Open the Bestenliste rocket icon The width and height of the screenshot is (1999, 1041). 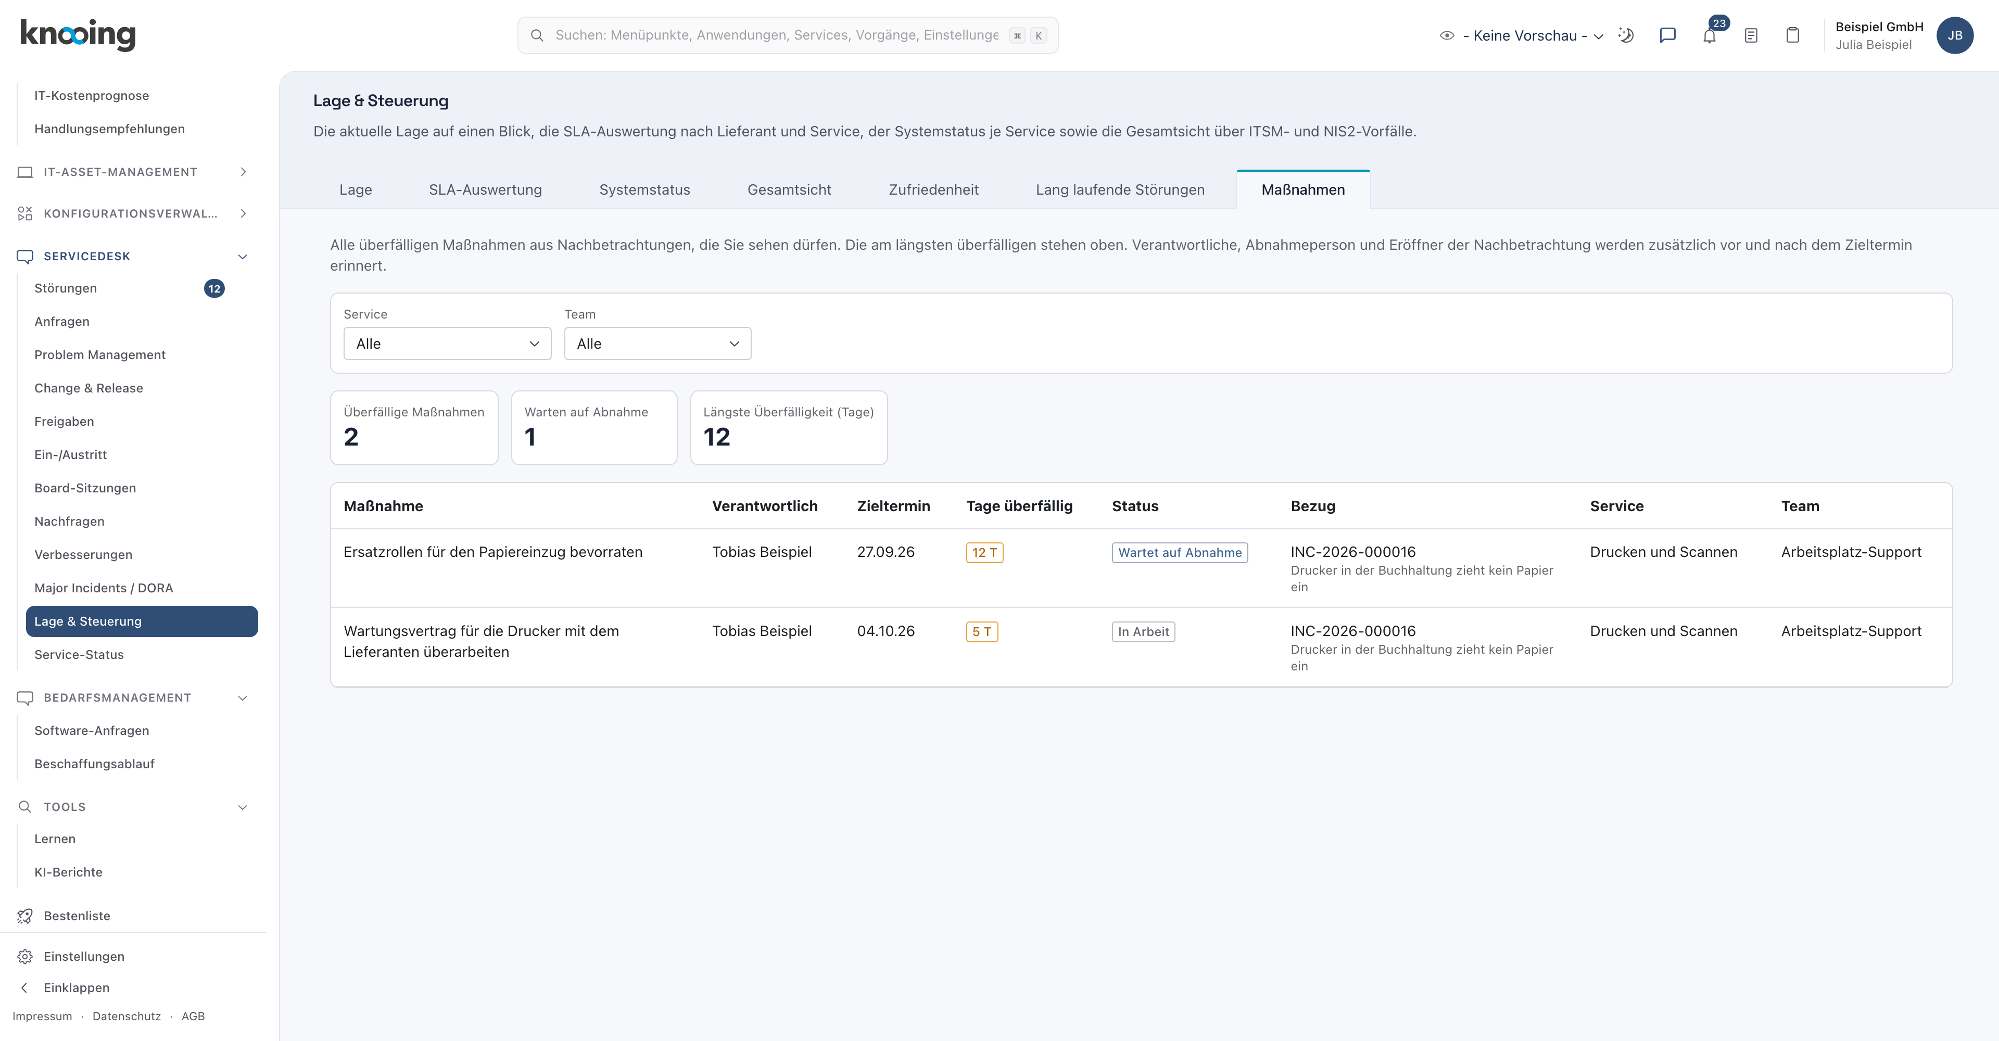[x=25, y=916]
